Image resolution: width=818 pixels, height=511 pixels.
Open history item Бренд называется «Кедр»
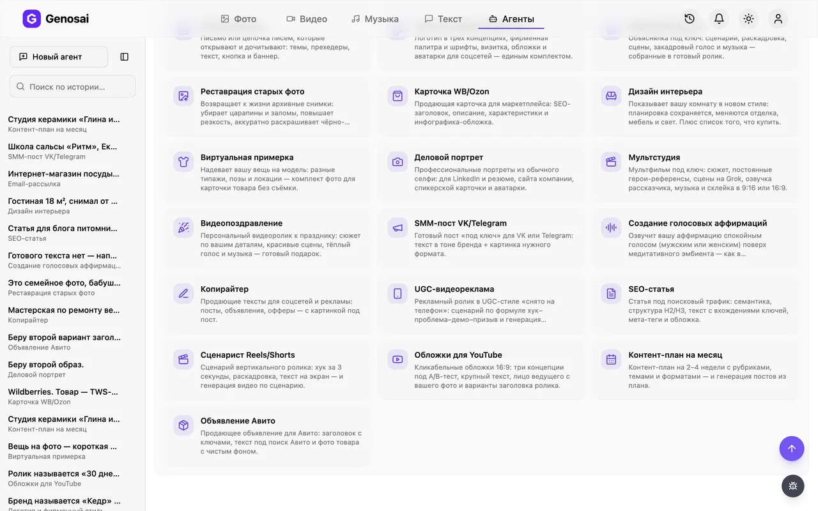(64, 504)
